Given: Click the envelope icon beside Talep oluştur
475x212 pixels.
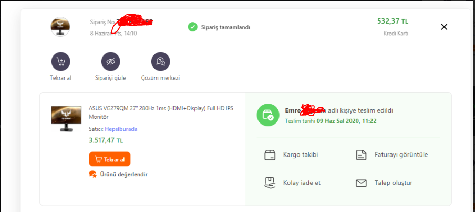Looking at the screenshot, I should coord(361,183).
